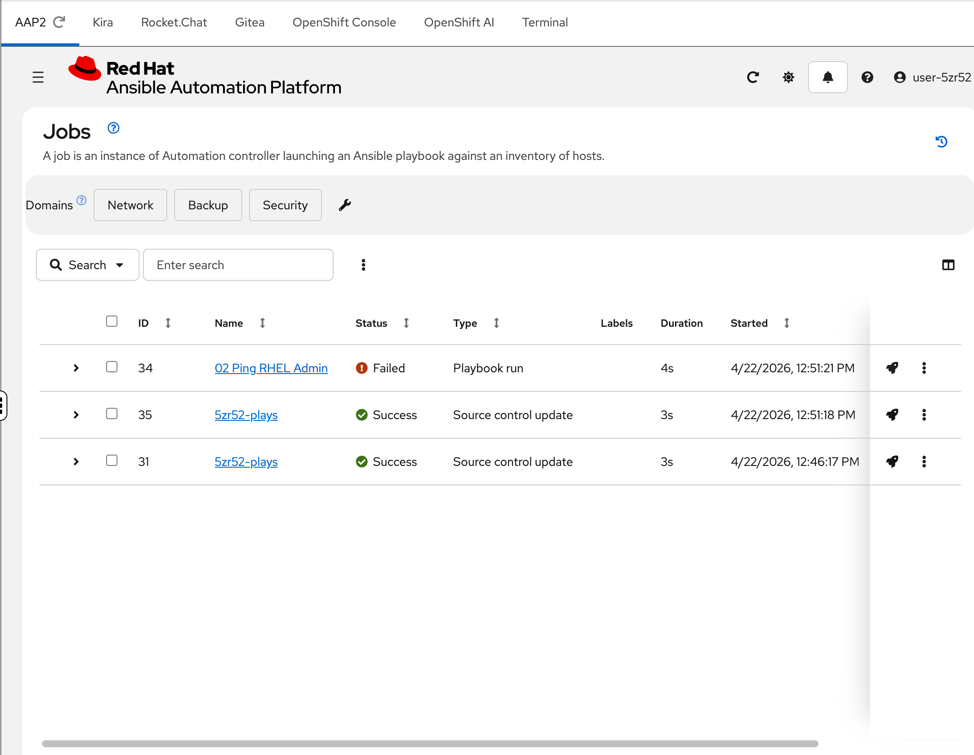Open the 5zr52-plays job with ID 31
974x755 pixels.
tap(246, 462)
